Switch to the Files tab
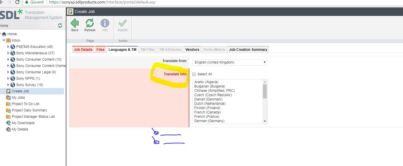The height and width of the screenshot is (166, 403). [x=100, y=50]
